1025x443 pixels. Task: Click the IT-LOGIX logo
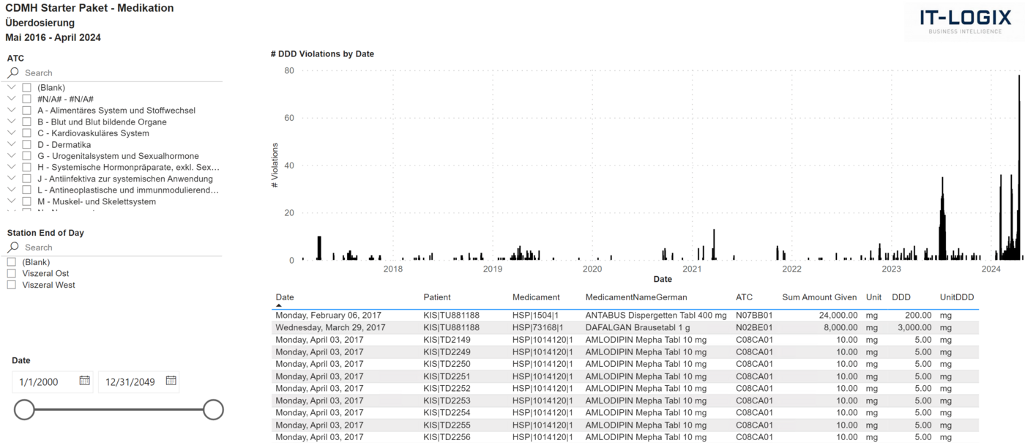point(970,21)
